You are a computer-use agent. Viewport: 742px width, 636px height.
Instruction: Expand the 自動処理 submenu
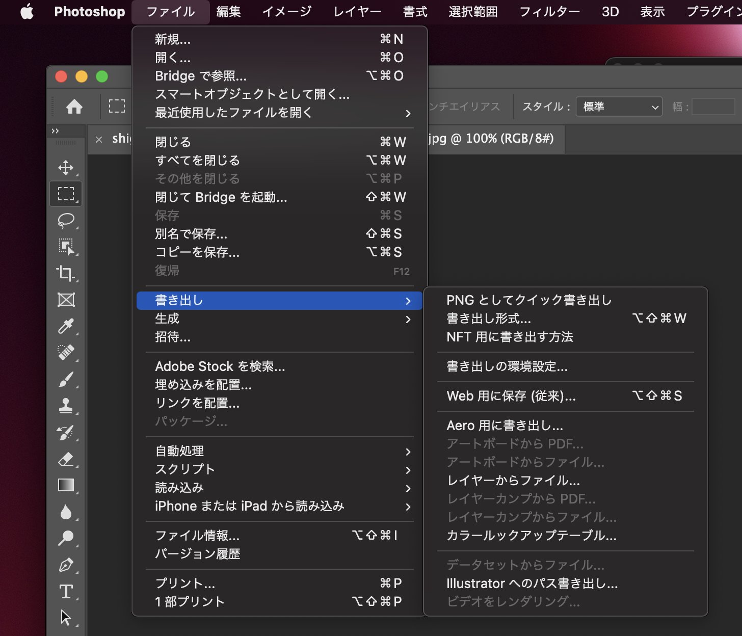coord(279,451)
